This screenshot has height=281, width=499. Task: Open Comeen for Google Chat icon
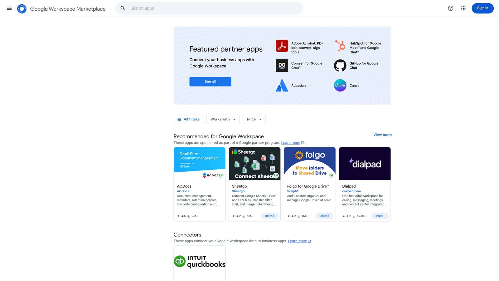tap(282, 66)
